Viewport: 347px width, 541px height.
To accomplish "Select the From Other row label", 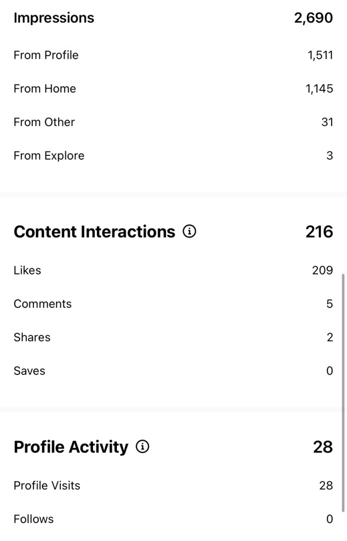I will coord(44,122).
